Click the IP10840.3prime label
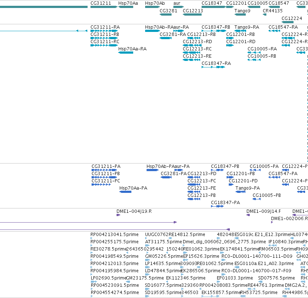The height and width of the screenshot is (298, 308). 286,242
